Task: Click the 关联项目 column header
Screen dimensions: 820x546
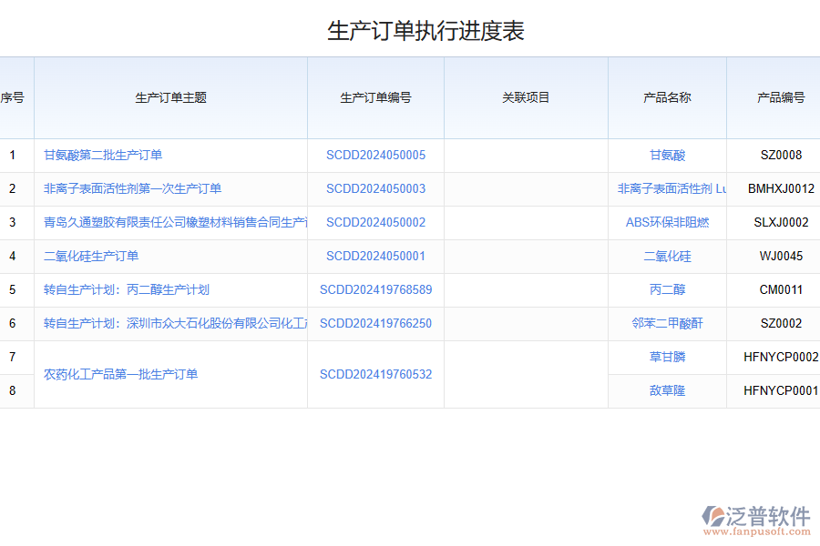Action: 526,98
